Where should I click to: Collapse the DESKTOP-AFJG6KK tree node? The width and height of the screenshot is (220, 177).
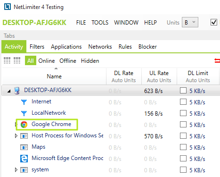pos(9,91)
